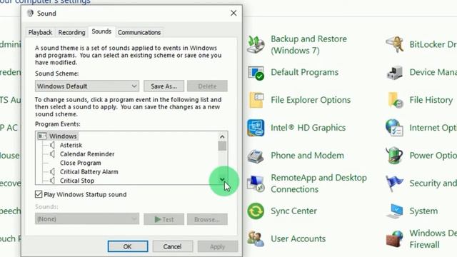The width and height of the screenshot is (457, 257).
Task: Open the Windows Defender Firewall icon
Action: [x=395, y=238]
